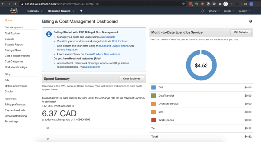Click the Tax $0.52 amount
This screenshot has width=261, height=142.
click(x=248, y=128)
